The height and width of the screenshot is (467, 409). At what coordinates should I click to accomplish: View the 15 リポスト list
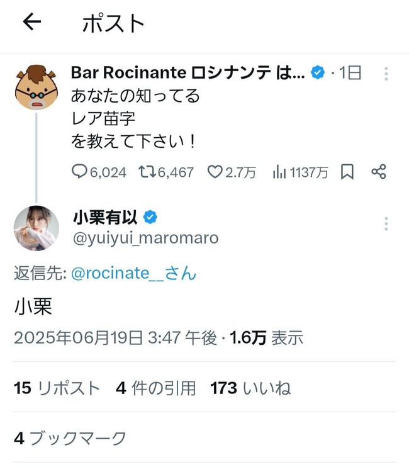point(57,388)
